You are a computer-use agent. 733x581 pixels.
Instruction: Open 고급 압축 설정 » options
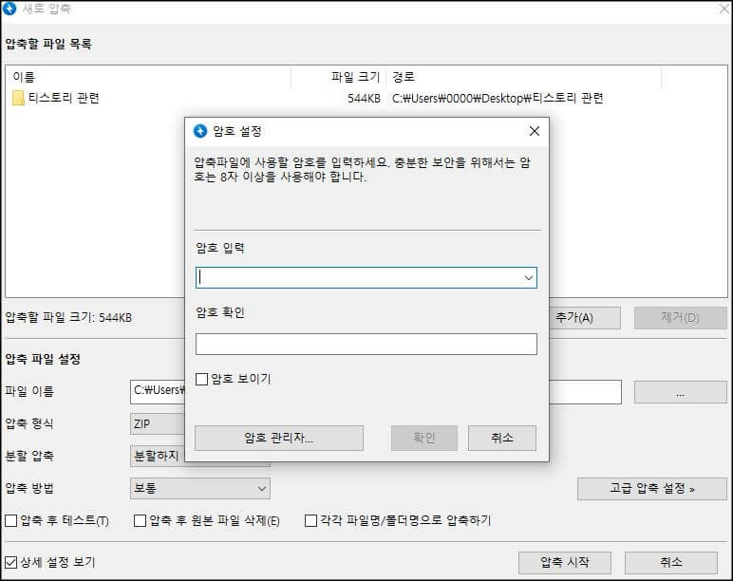coord(651,489)
